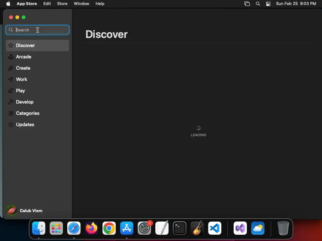Minimize the App Store window
This screenshot has height=241, width=322.
pyautogui.click(x=17, y=17)
